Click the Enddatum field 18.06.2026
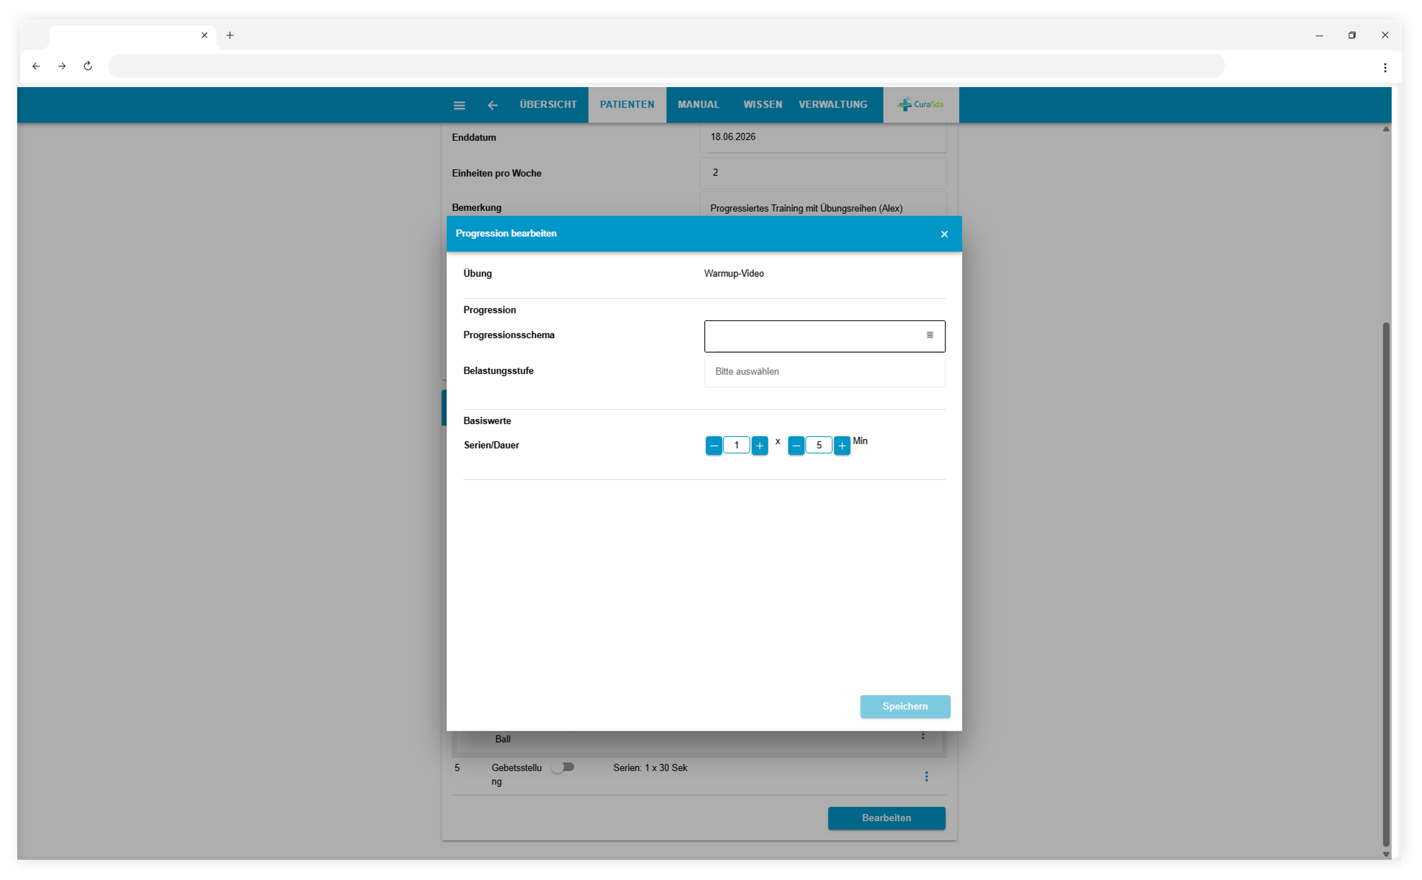The width and height of the screenshot is (1422, 880). click(x=822, y=137)
